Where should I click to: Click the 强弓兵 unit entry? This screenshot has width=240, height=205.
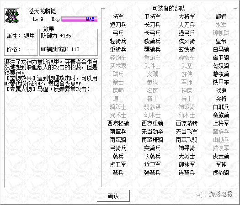pos(187,33)
